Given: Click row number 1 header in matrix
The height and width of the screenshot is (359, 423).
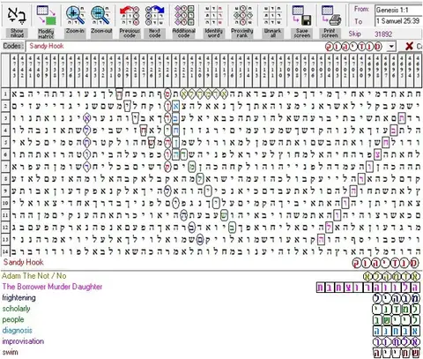Looking at the screenshot, I should coord(5,94).
